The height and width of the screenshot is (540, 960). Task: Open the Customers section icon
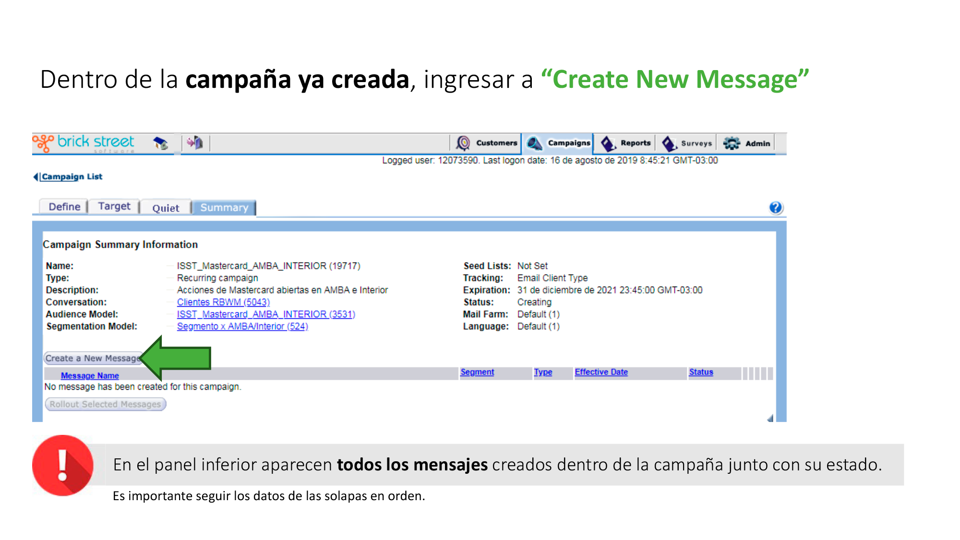point(463,143)
